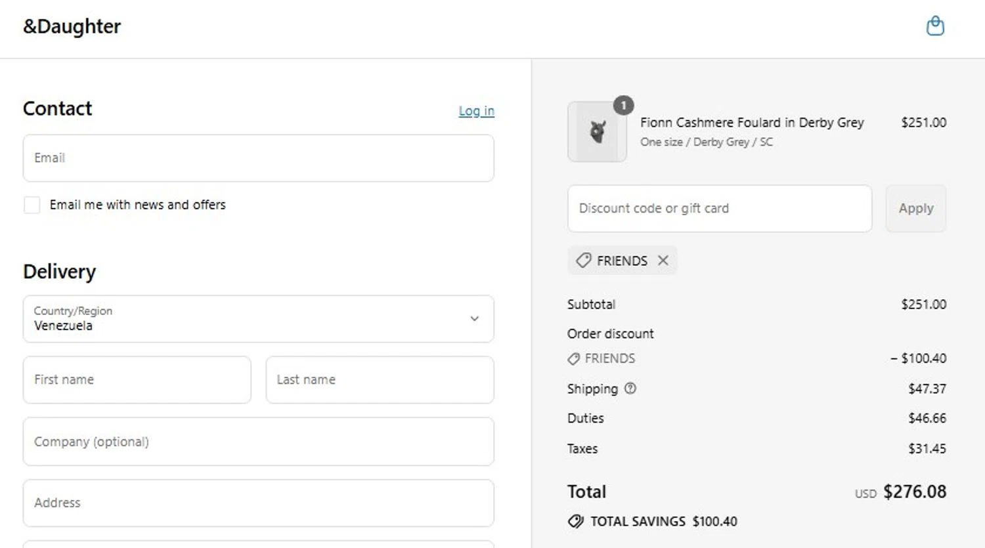Click the Duties amount $46.66
985x548 pixels.
pos(927,418)
